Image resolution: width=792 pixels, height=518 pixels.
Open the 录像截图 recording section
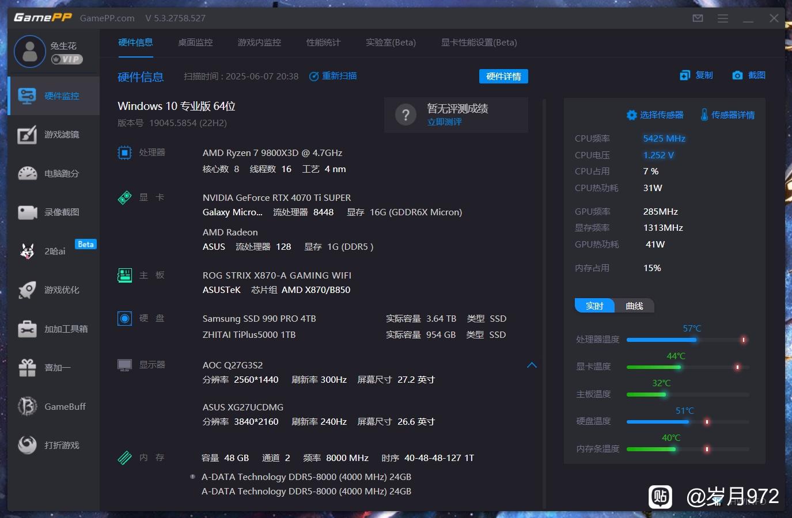click(x=54, y=212)
